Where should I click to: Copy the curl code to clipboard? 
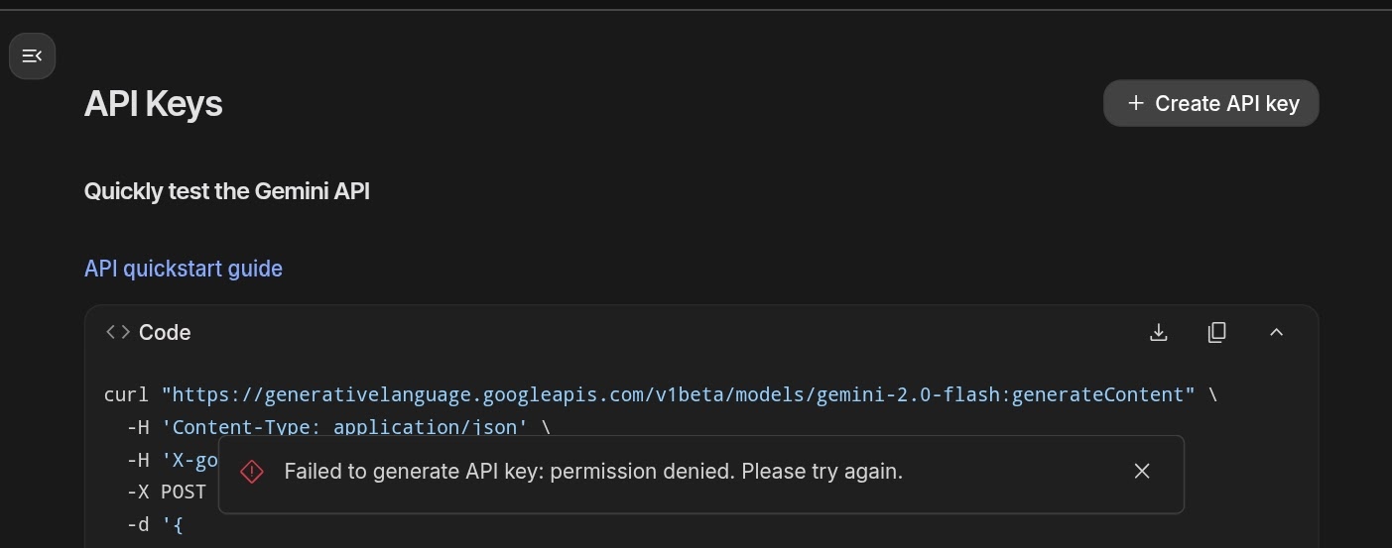pos(1217,332)
